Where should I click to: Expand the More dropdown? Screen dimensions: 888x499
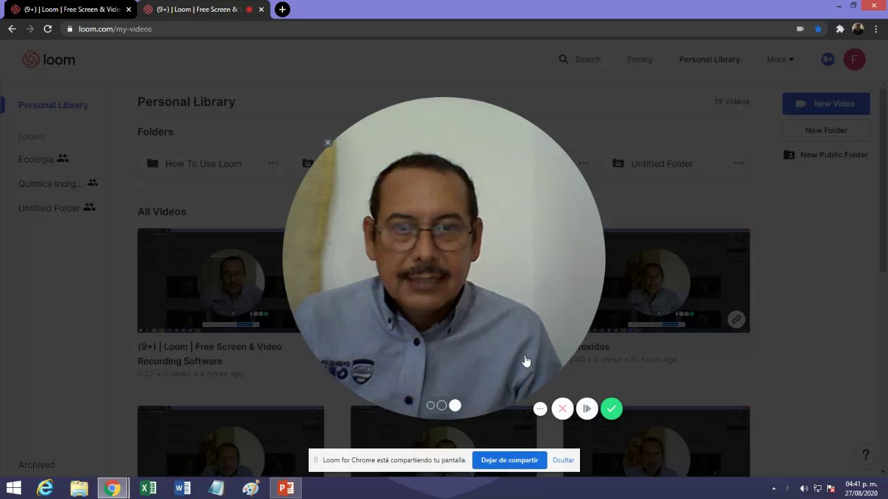pyautogui.click(x=780, y=60)
